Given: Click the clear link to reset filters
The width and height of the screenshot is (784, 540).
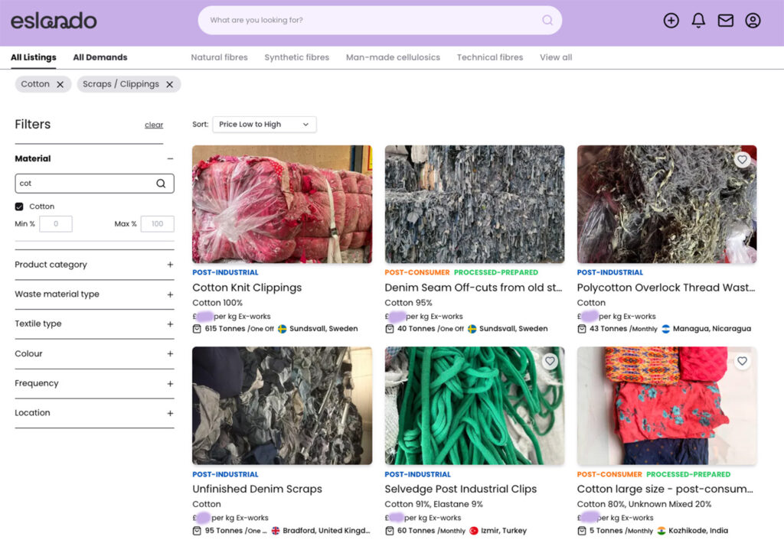Looking at the screenshot, I should click(x=153, y=125).
